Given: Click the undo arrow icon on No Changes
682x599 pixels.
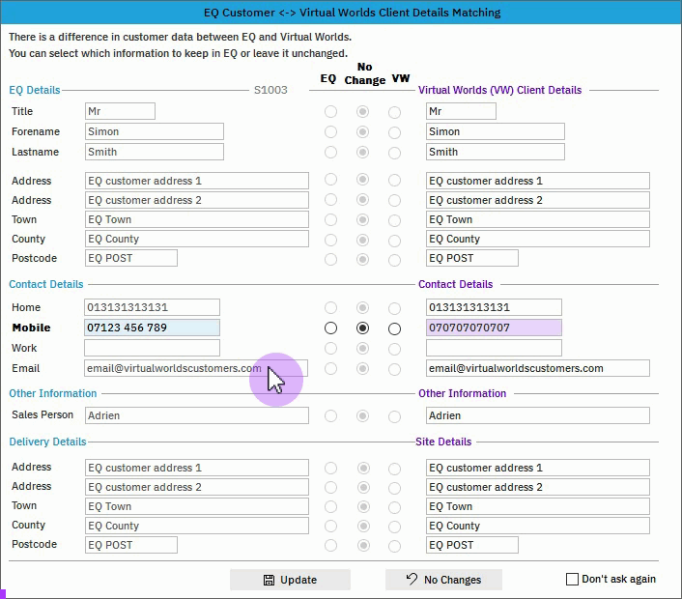Looking at the screenshot, I should [x=412, y=580].
